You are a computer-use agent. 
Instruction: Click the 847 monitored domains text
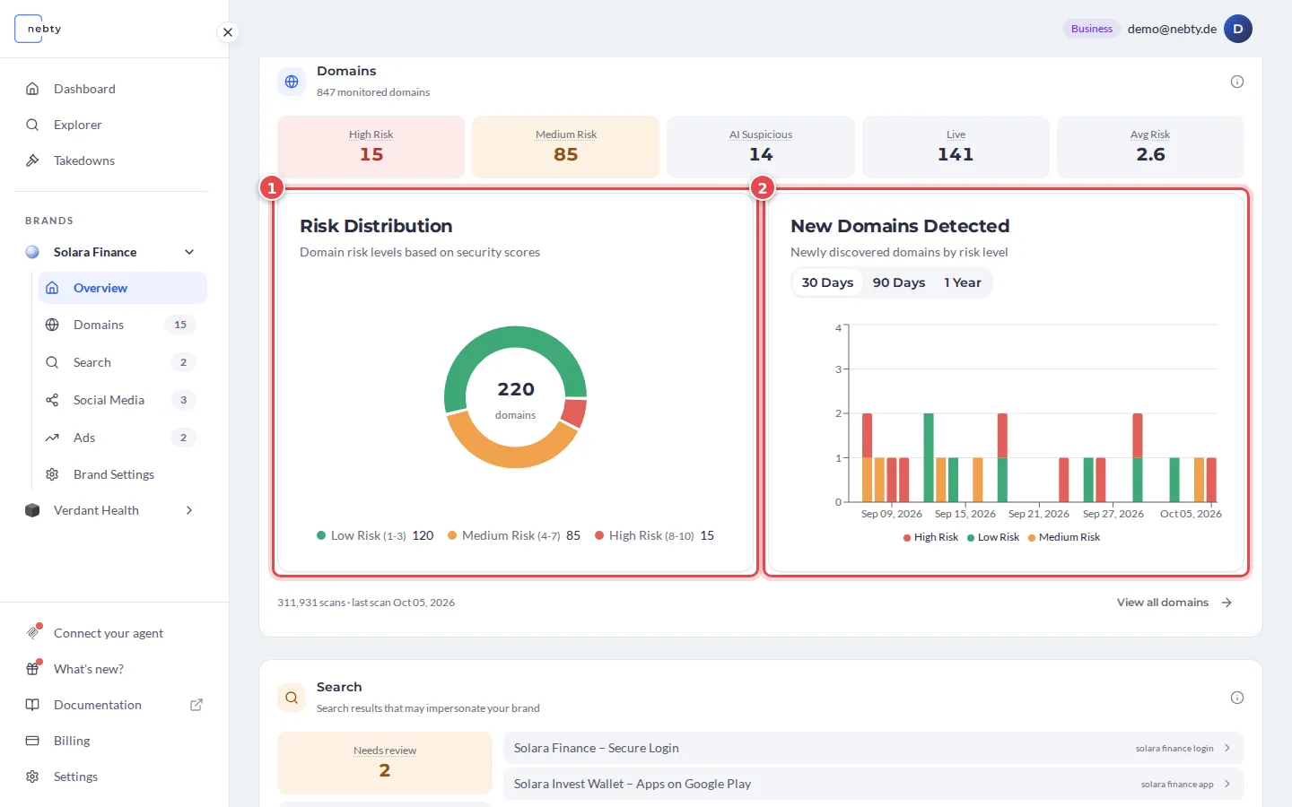tap(373, 92)
